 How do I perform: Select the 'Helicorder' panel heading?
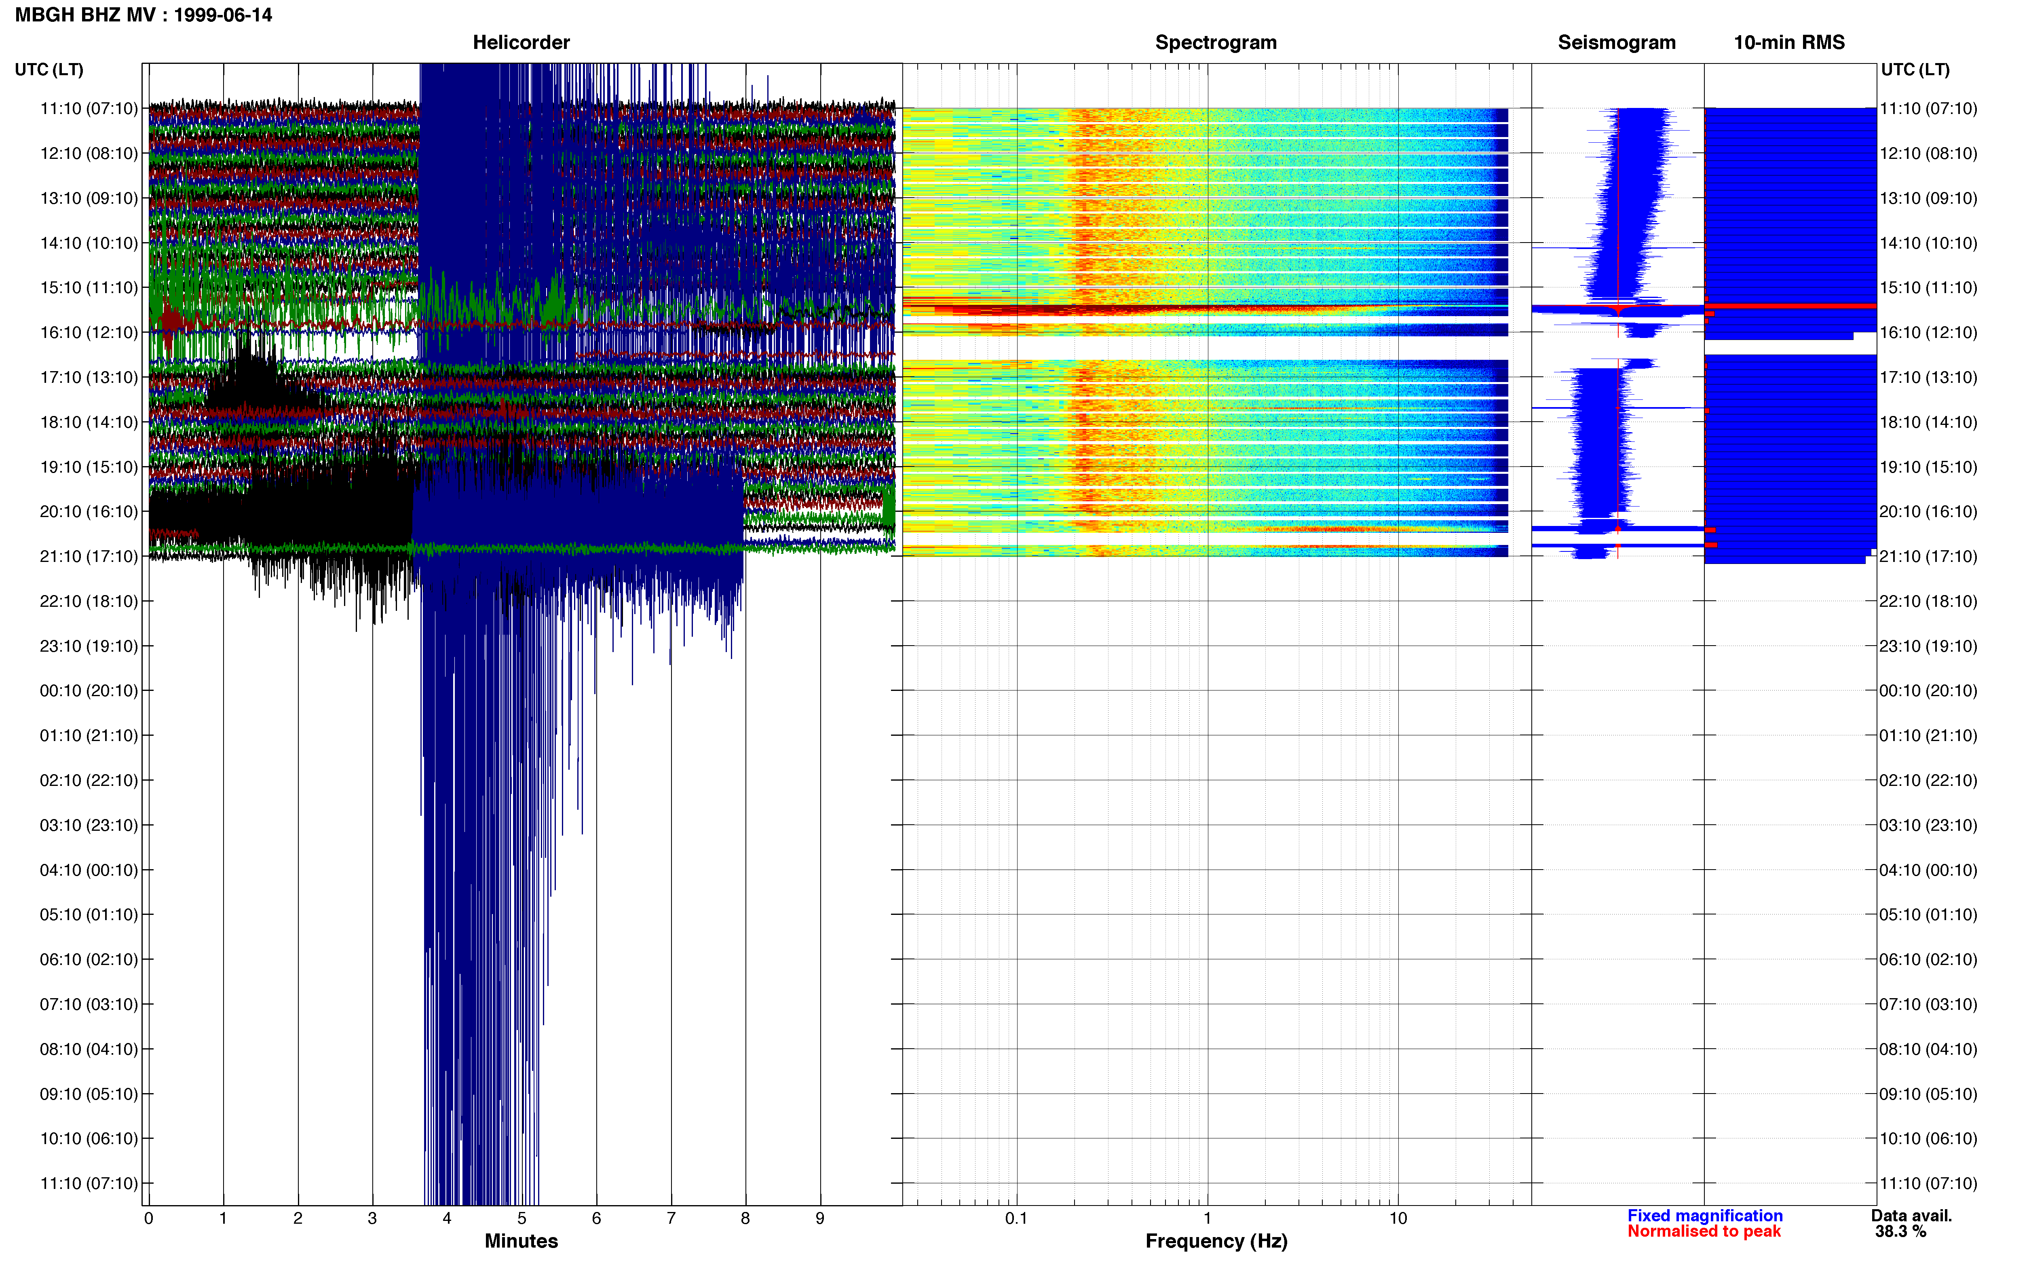click(521, 42)
